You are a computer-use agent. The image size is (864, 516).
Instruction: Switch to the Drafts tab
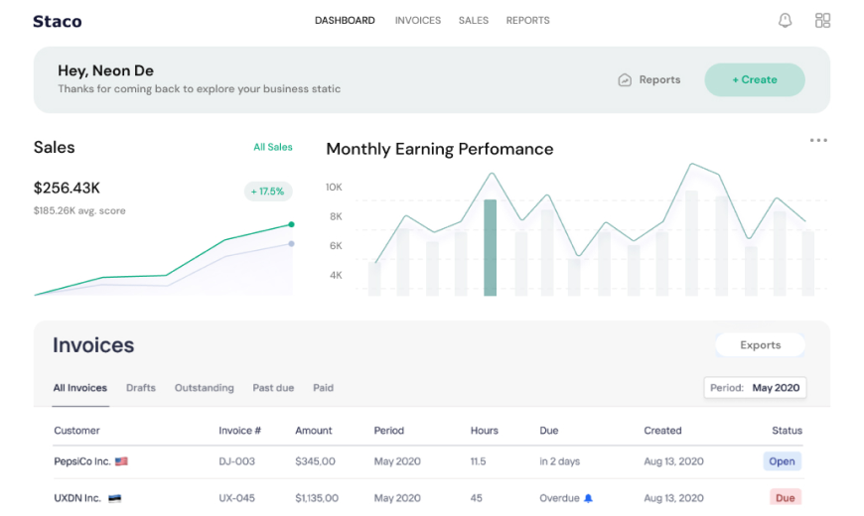click(141, 388)
